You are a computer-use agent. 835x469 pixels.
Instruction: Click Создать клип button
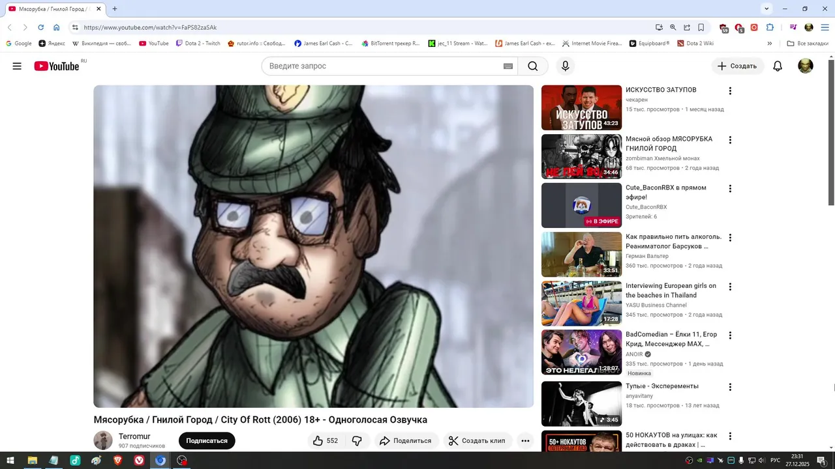[478, 440]
